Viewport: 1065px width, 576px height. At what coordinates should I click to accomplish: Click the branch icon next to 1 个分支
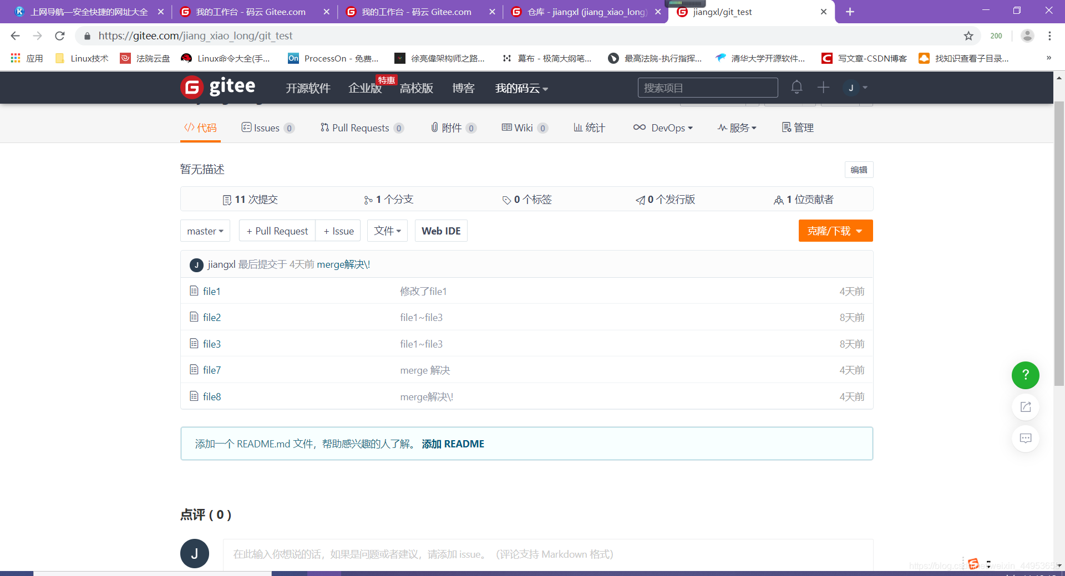368,199
